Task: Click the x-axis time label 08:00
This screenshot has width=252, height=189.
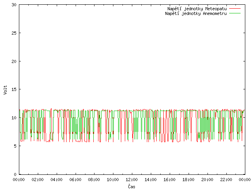Action: tap(94, 180)
